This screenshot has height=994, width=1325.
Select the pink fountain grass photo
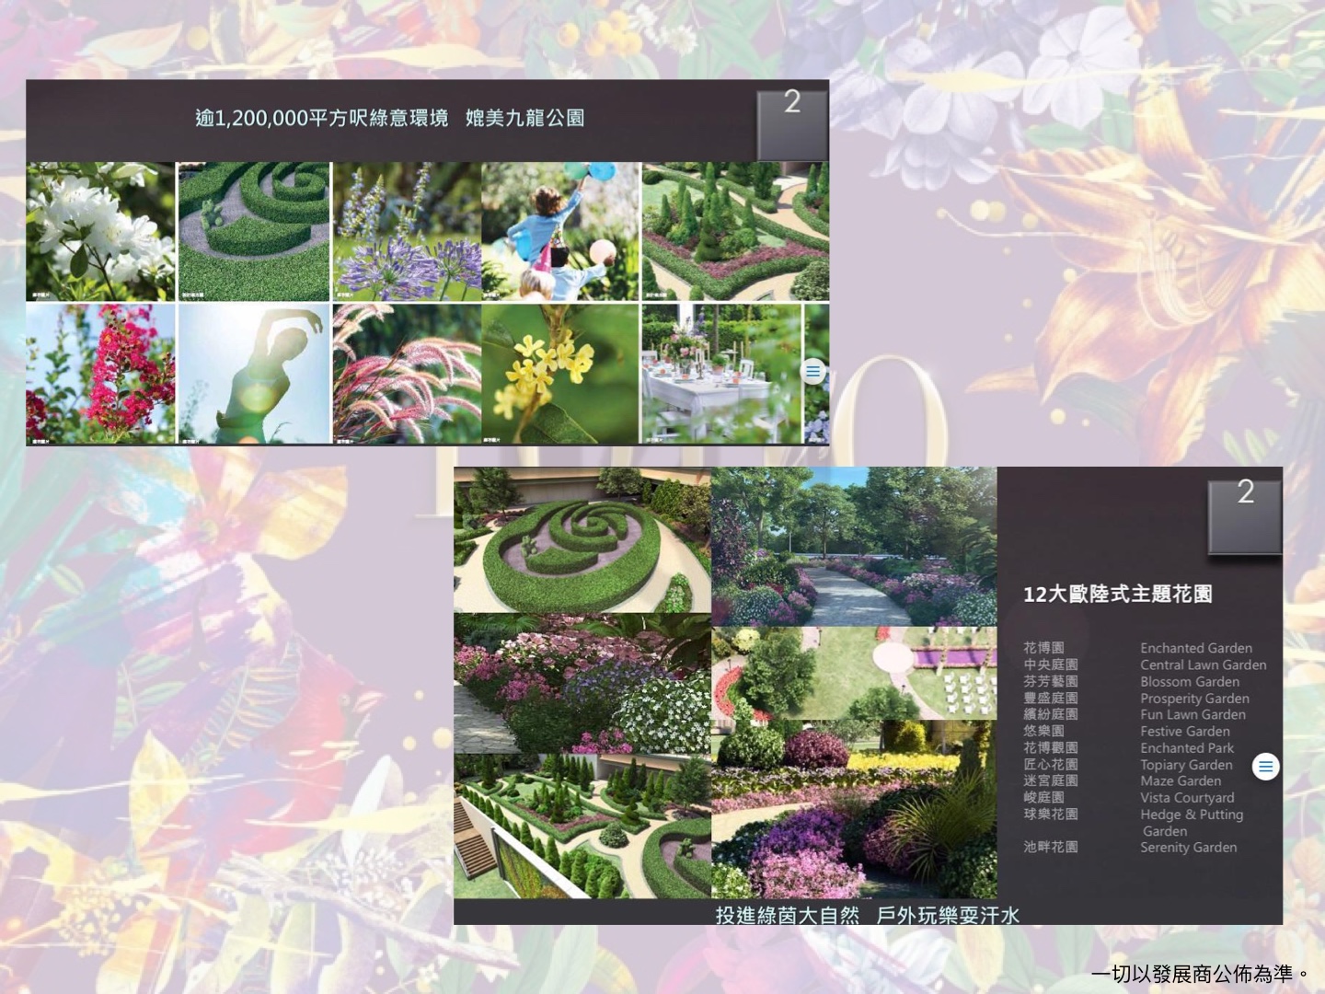(407, 374)
